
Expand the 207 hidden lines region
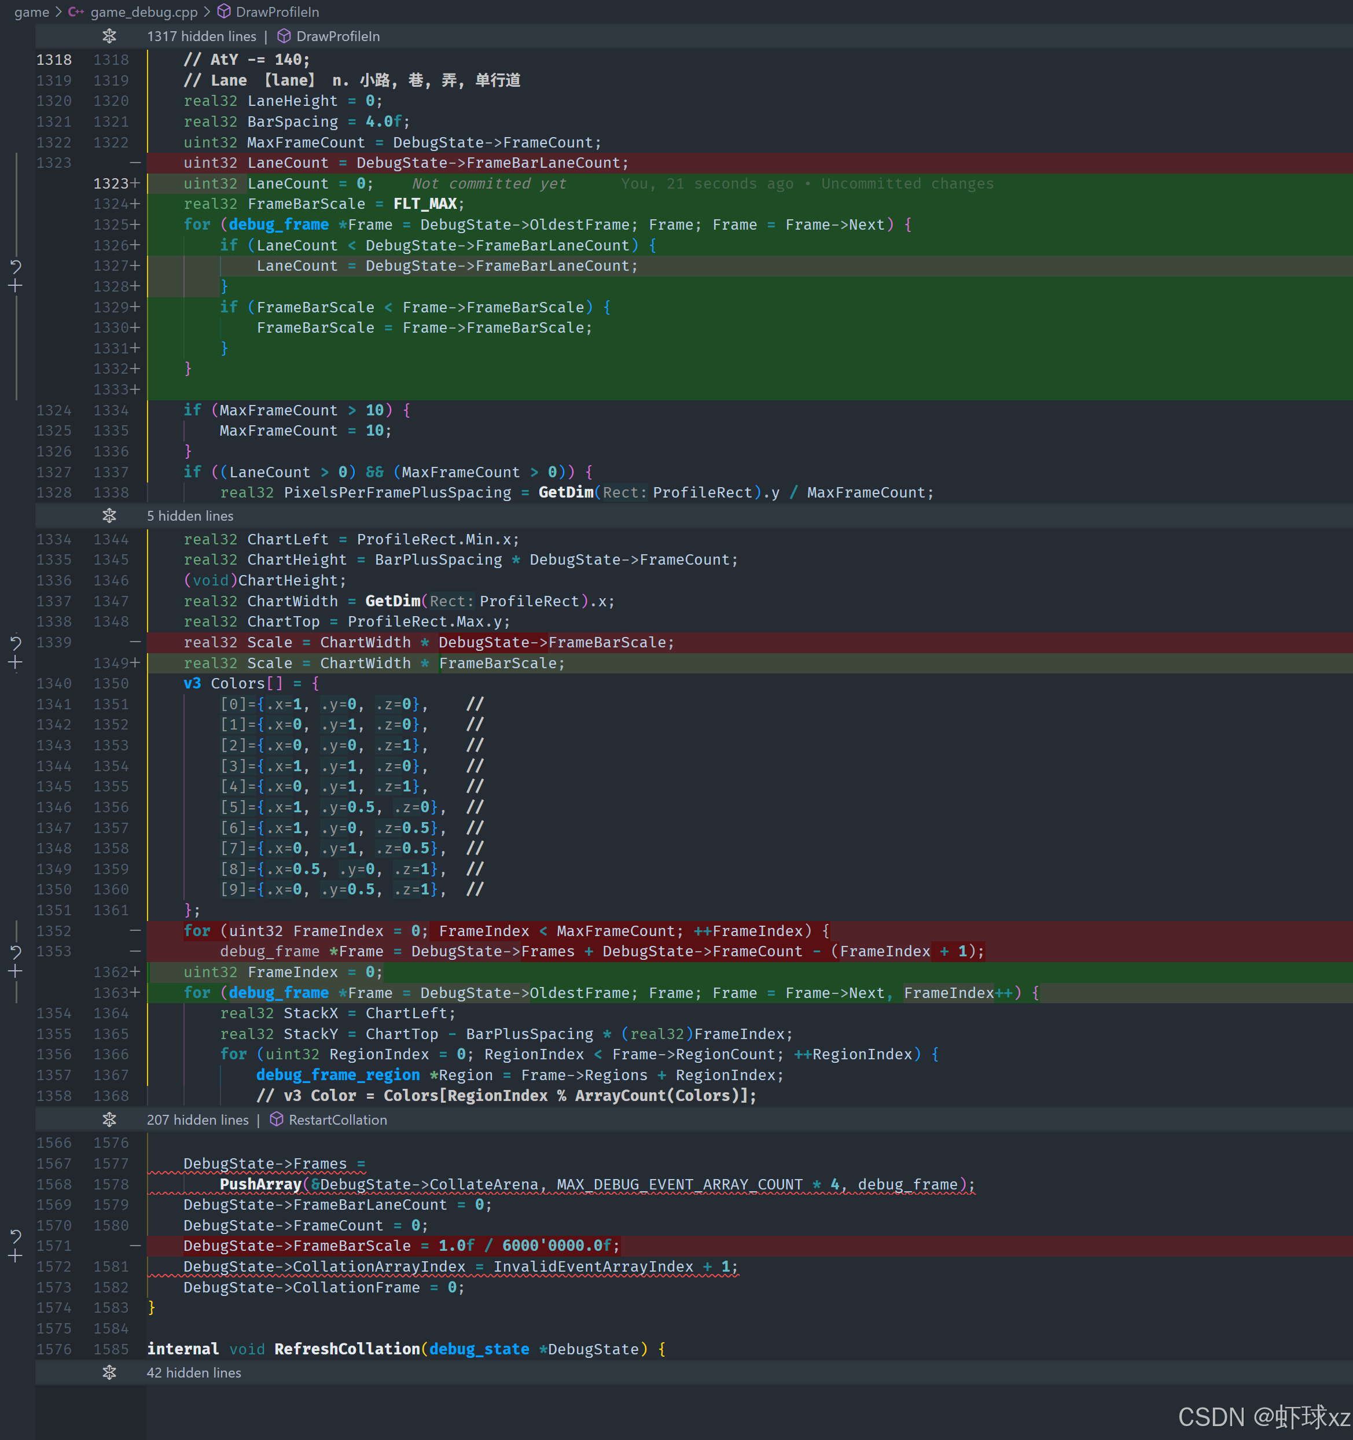(109, 1119)
